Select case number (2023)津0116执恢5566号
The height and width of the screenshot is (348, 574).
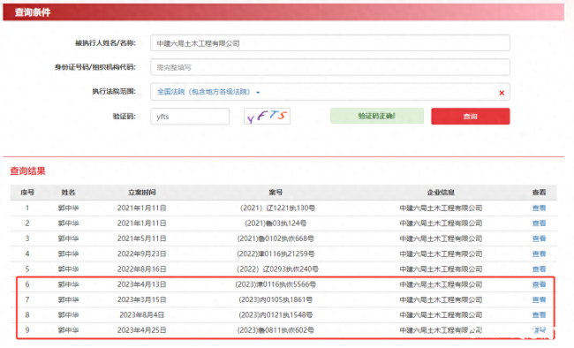coord(276,284)
